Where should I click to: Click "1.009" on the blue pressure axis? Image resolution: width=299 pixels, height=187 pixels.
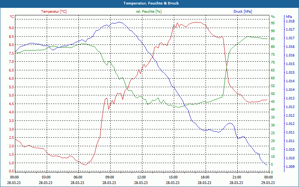click(290, 166)
